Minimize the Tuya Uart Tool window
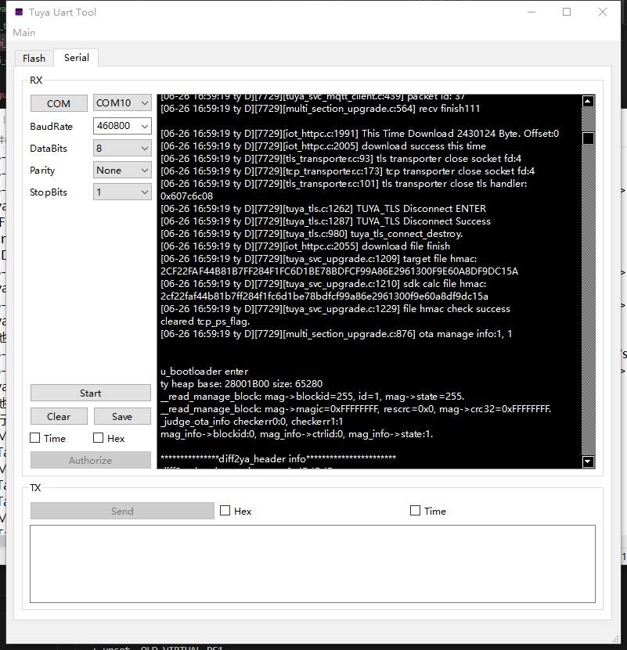 [x=532, y=12]
